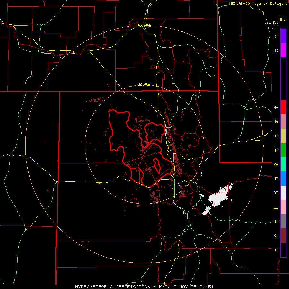
Task: Click the ND legend label
Action: [276, 250]
